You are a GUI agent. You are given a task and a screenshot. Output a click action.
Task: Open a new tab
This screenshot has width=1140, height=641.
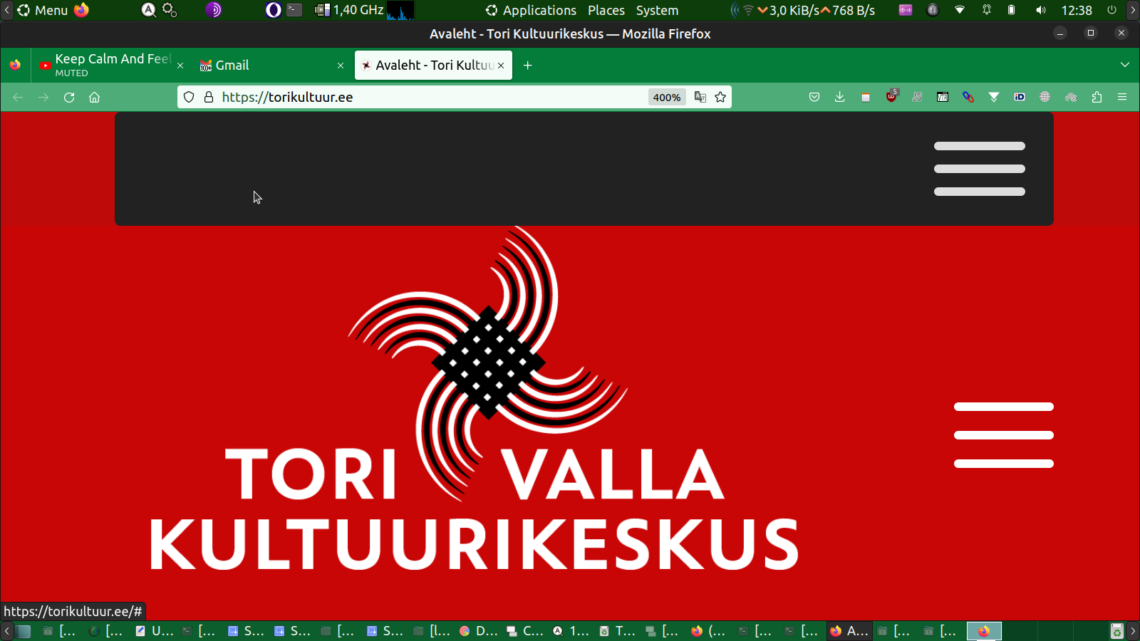click(528, 66)
